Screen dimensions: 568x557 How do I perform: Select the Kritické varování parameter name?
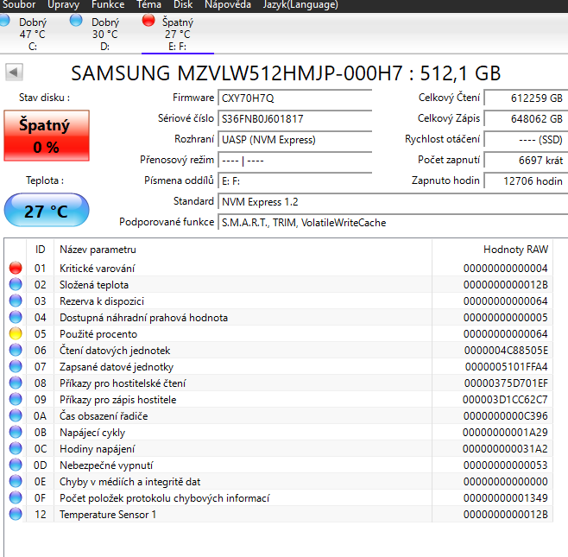pyautogui.click(x=97, y=269)
